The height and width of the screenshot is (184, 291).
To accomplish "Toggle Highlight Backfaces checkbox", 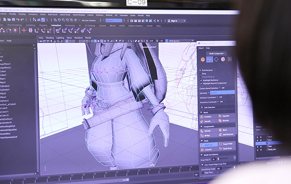I will [201, 80].
